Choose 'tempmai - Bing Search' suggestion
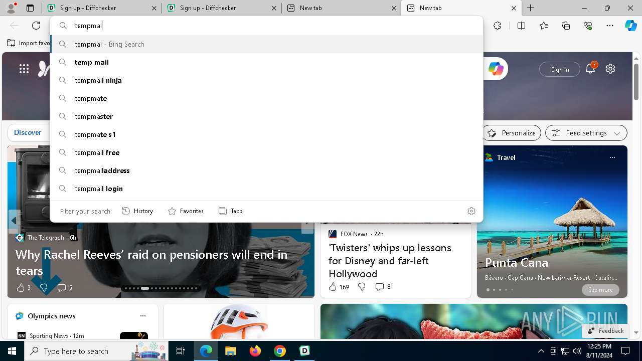 (267, 44)
